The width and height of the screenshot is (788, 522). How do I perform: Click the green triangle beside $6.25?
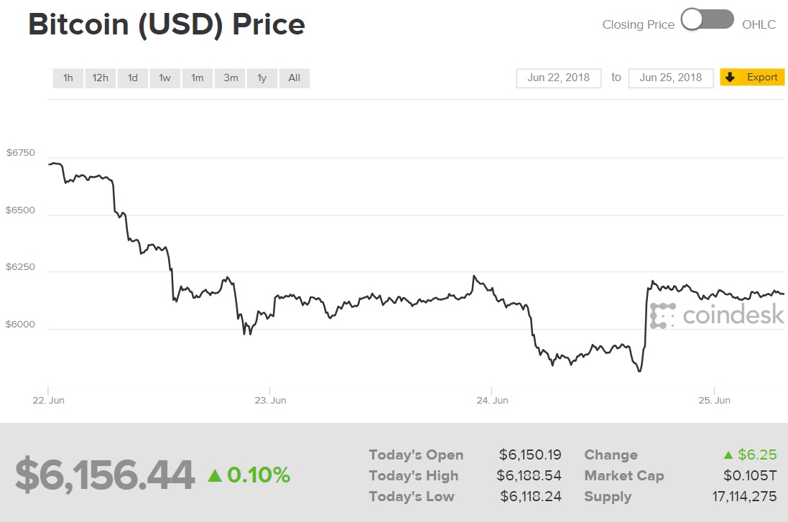(x=728, y=454)
